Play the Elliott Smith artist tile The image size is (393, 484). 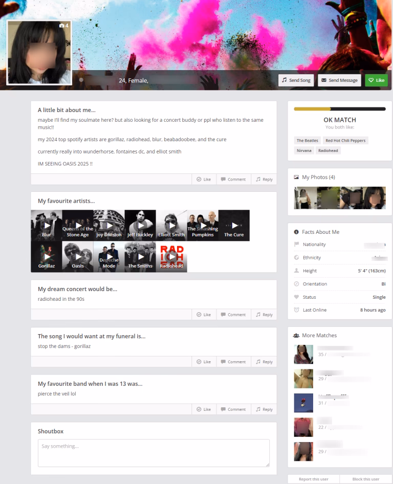click(x=171, y=225)
